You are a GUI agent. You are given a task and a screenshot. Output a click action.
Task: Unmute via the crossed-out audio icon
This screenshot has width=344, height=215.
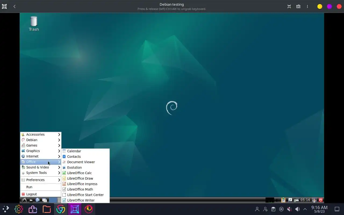tap(289, 209)
